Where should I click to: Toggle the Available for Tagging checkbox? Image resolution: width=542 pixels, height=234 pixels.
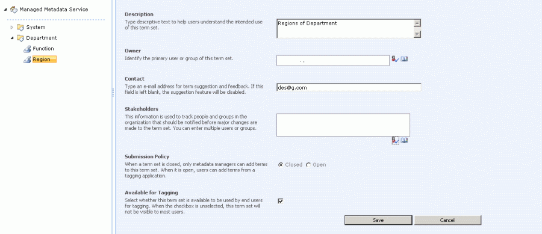(x=281, y=201)
